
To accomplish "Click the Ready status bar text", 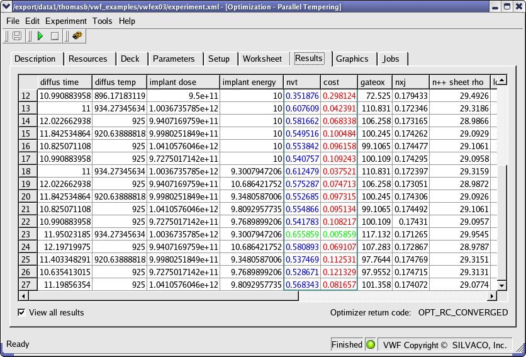I will click(x=18, y=344).
